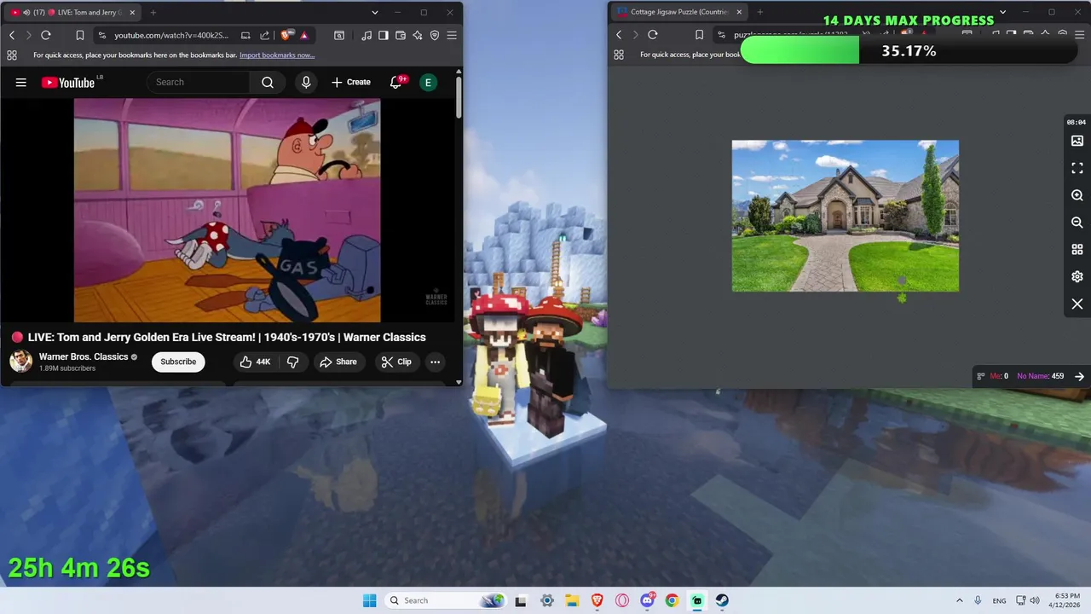The width and height of the screenshot is (1091, 614).
Task: Subscribe to Warner Bros. Classics
Action: [178, 362]
